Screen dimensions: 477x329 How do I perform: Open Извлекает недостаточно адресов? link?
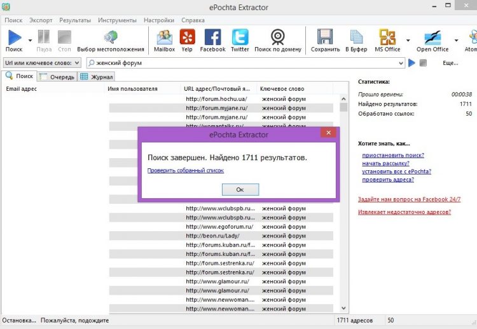(404, 211)
